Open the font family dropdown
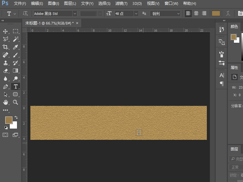The image size is (243, 182). point(75,14)
